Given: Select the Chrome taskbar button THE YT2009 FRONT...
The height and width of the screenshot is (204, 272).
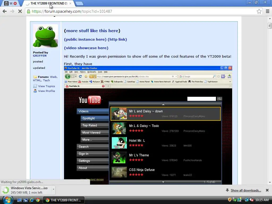Looking at the screenshot, I should (63, 200).
